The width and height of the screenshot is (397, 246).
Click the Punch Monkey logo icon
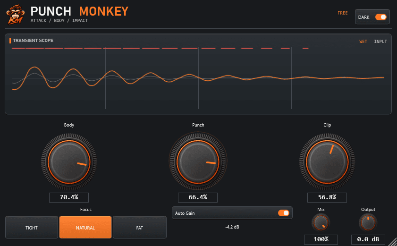point(16,15)
